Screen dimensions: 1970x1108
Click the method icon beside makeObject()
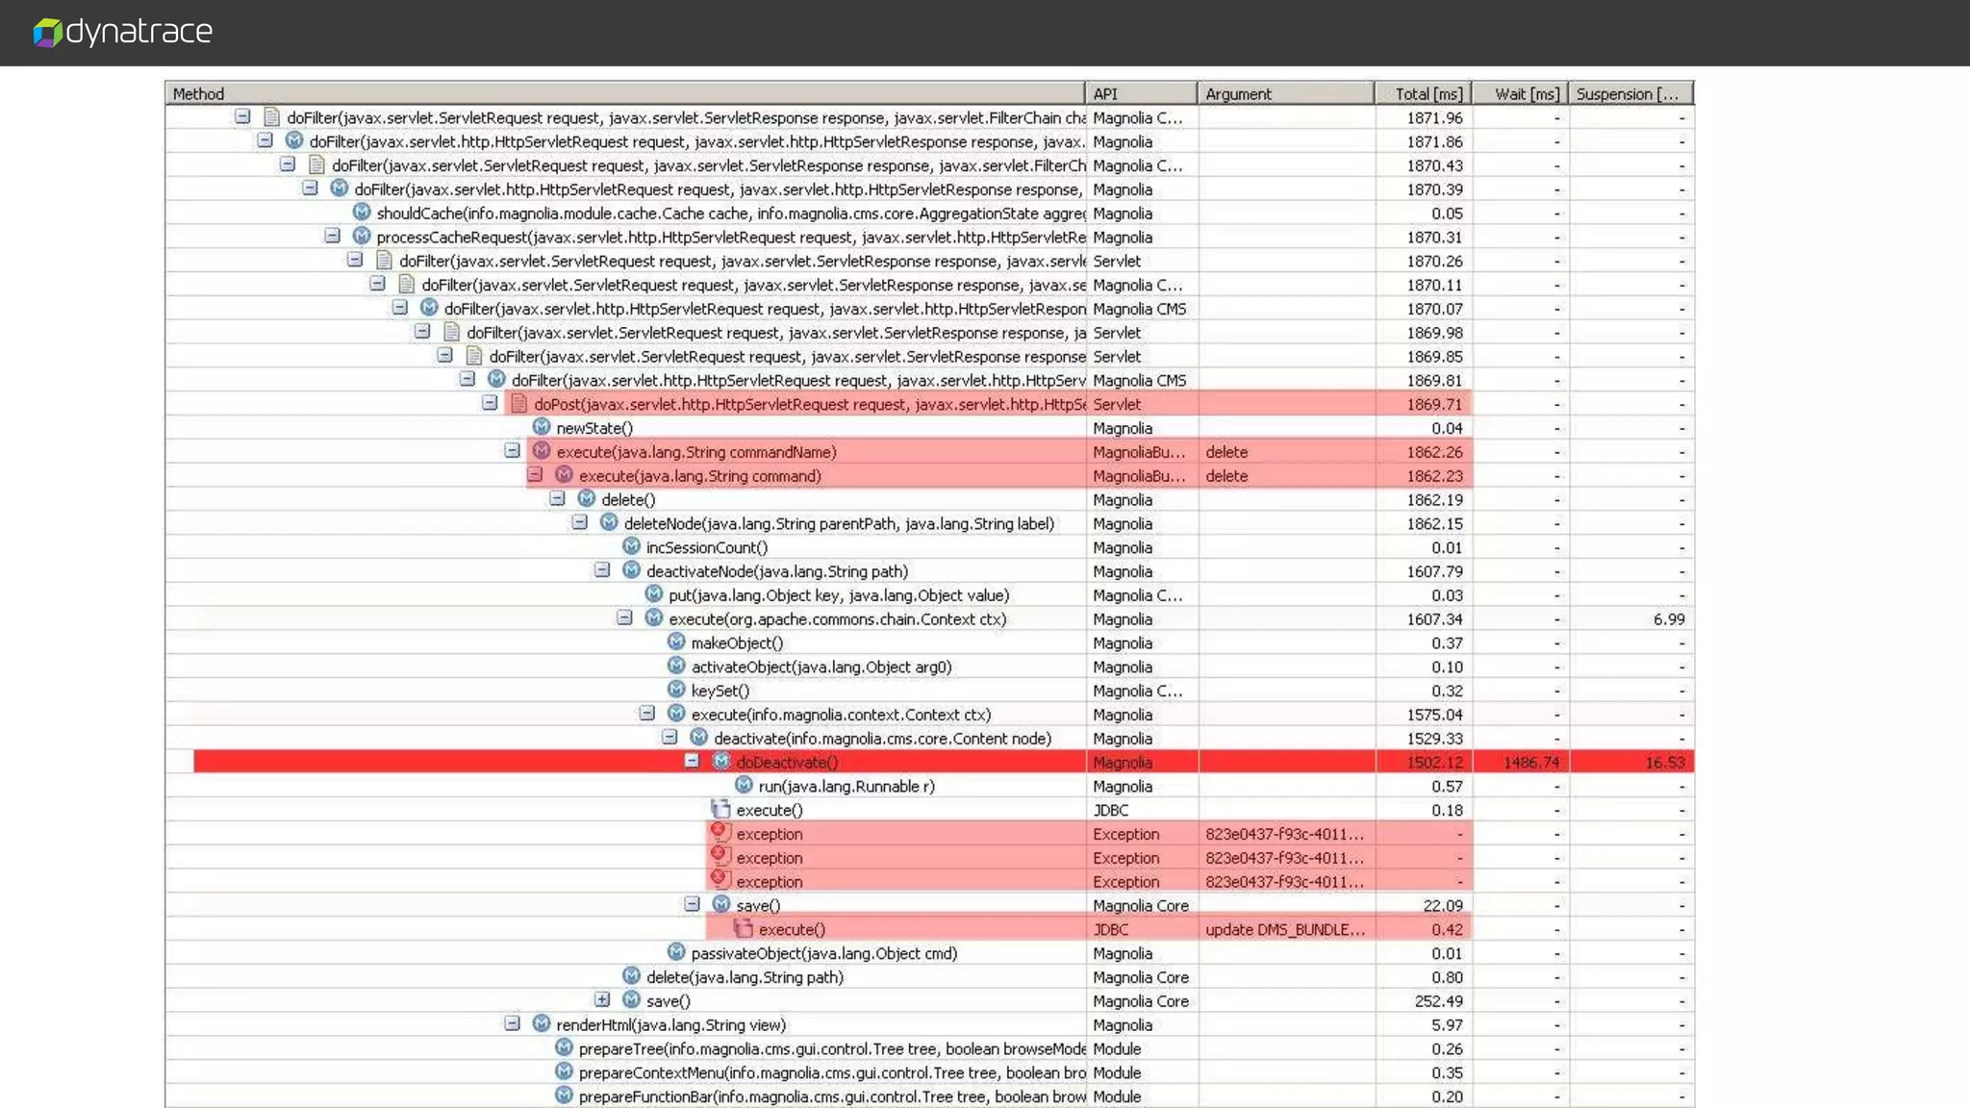(676, 642)
